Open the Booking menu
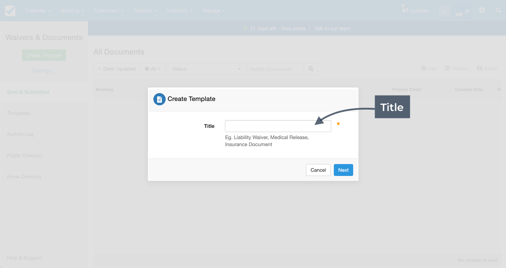 pyautogui.click(x=72, y=11)
